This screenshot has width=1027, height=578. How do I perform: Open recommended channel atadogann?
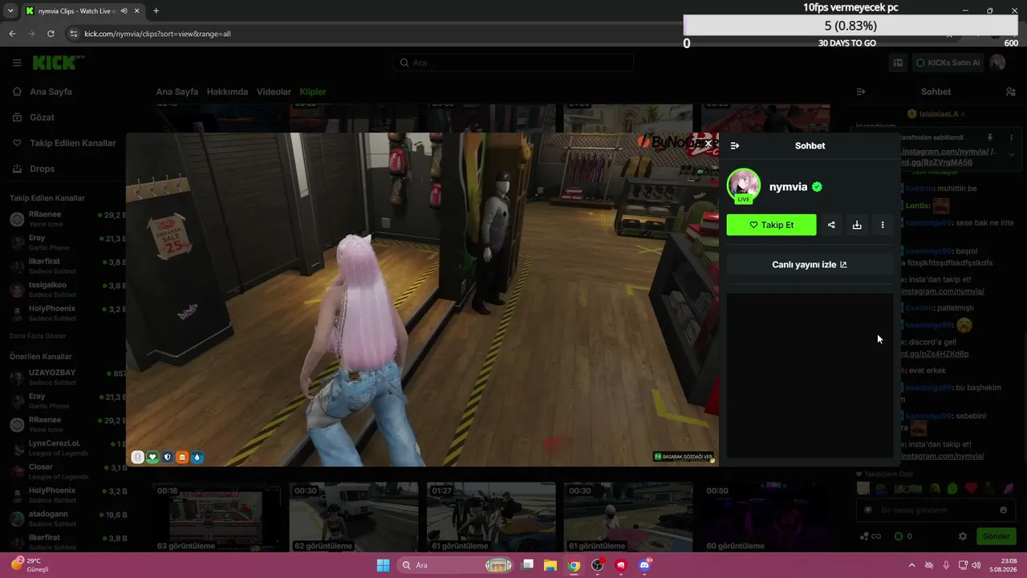pos(66,519)
